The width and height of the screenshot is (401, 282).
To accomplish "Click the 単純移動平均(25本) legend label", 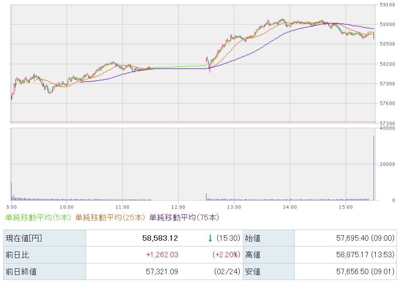I will (110, 217).
